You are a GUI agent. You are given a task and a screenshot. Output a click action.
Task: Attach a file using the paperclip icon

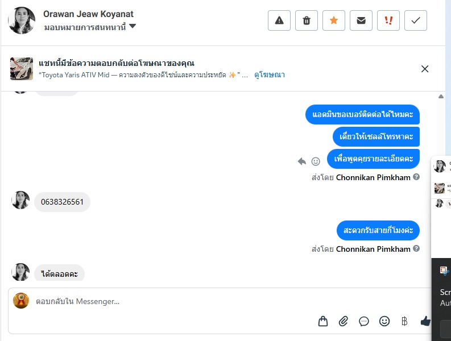tap(344, 322)
